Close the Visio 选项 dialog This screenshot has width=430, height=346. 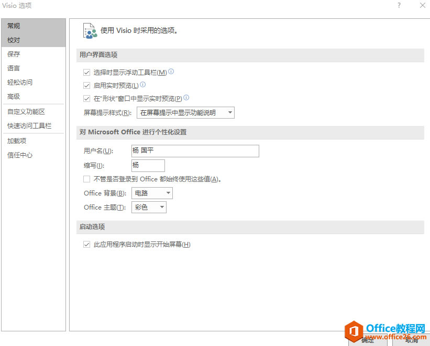tap(423, 5)
